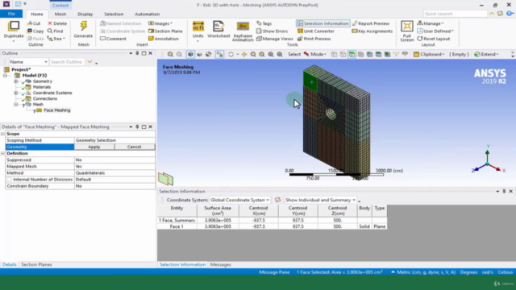Switch to the Mesh ribbon tab
Image resolution: width=516 pixels, height=290 pixels.
coord(60,14)
